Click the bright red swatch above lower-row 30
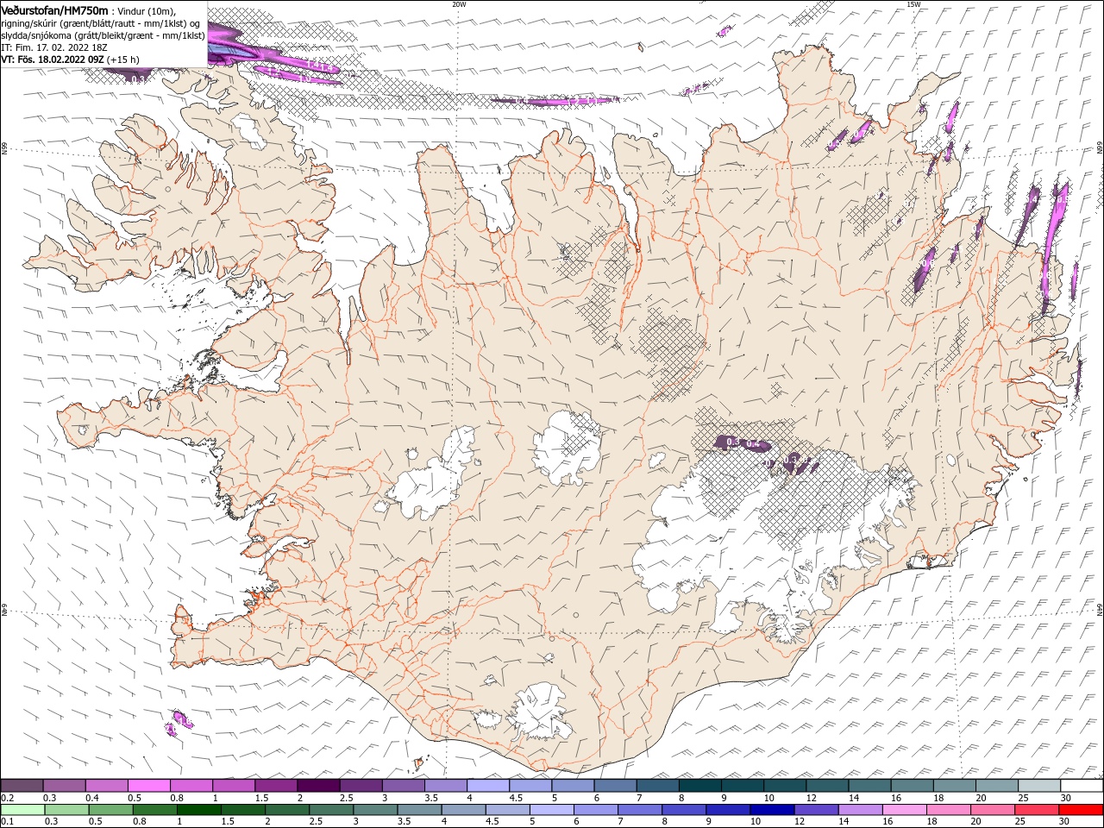The width and height of the screenshot is (1104, 828). pos(1081,810)
